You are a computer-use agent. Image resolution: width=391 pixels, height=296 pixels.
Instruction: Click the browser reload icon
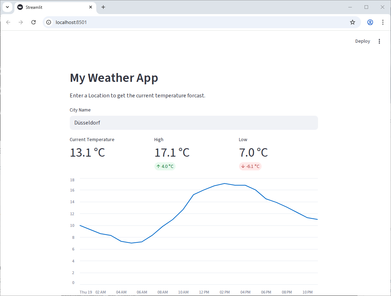33,22
